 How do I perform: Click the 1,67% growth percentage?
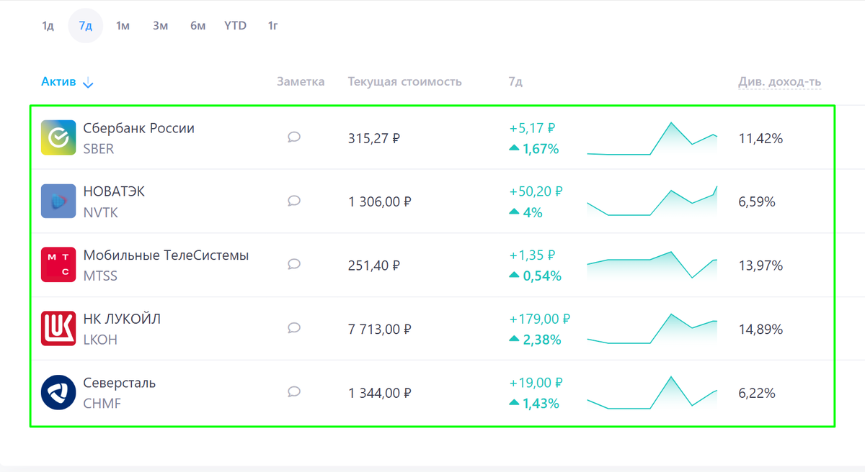[x=541, y=149]
